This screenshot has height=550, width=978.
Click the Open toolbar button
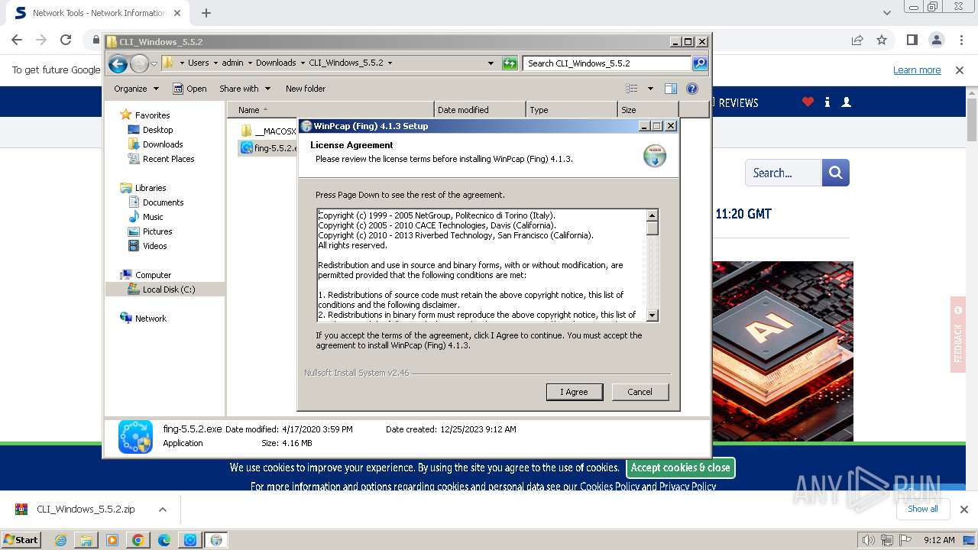pos(189,89)
